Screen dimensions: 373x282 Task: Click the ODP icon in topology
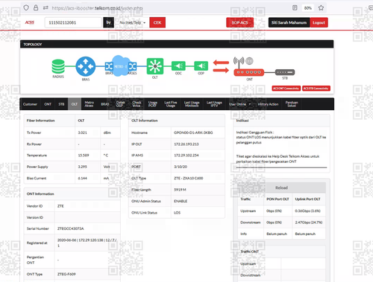pyautogui.click(x=201, y=66)
